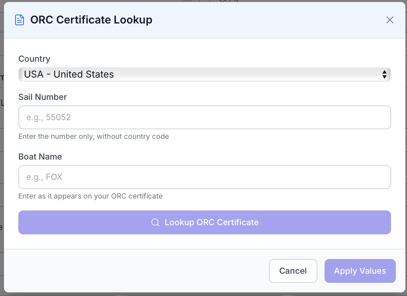The height and width of the screenshot is (296, 407).
Task: Click Lookup ORC Certificate
Action: click(204, 222)
